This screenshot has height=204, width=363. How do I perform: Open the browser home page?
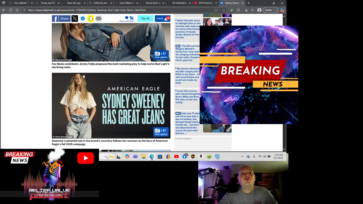tap(17, 10)
